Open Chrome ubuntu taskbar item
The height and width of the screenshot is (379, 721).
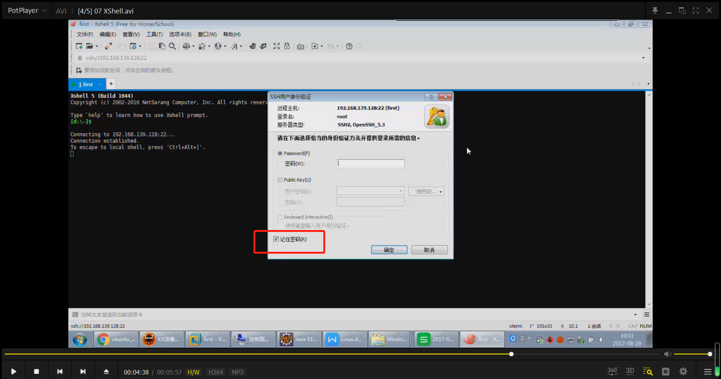116,339
